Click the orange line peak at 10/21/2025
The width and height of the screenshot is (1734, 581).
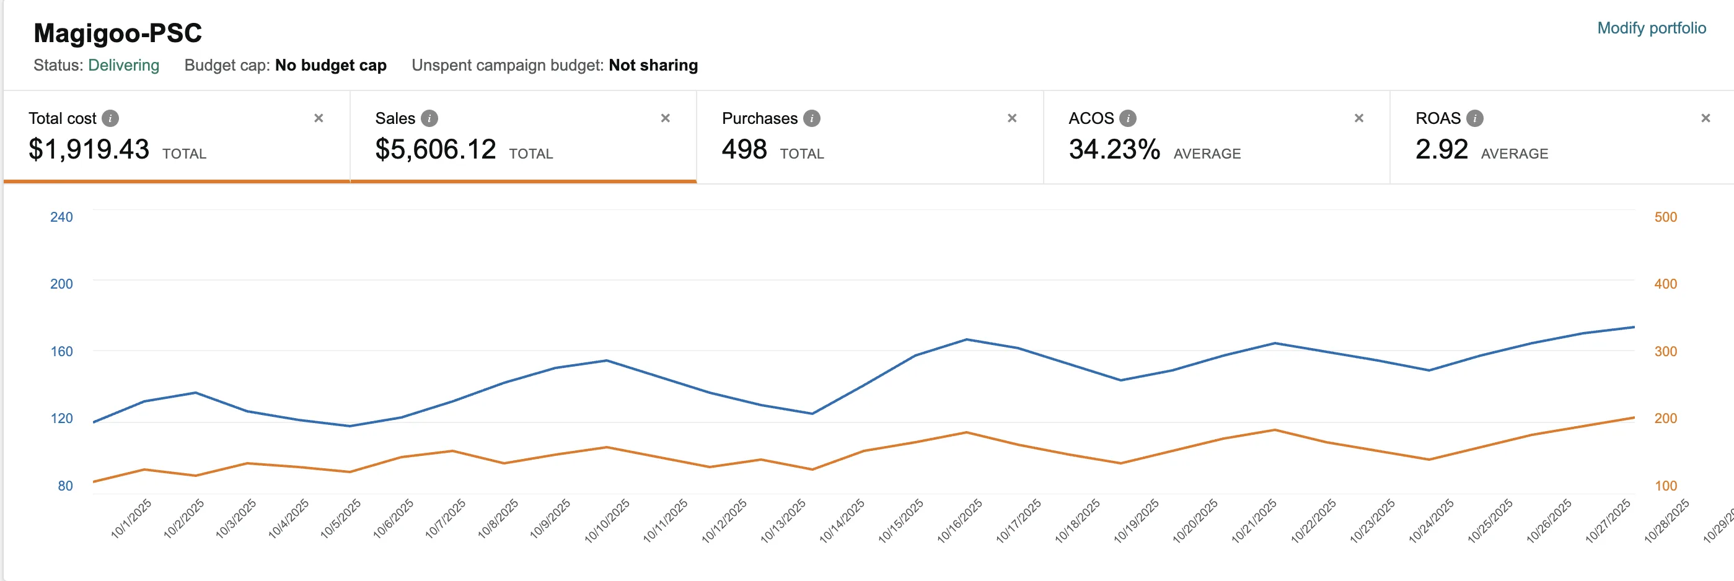tap(1274, 430)
